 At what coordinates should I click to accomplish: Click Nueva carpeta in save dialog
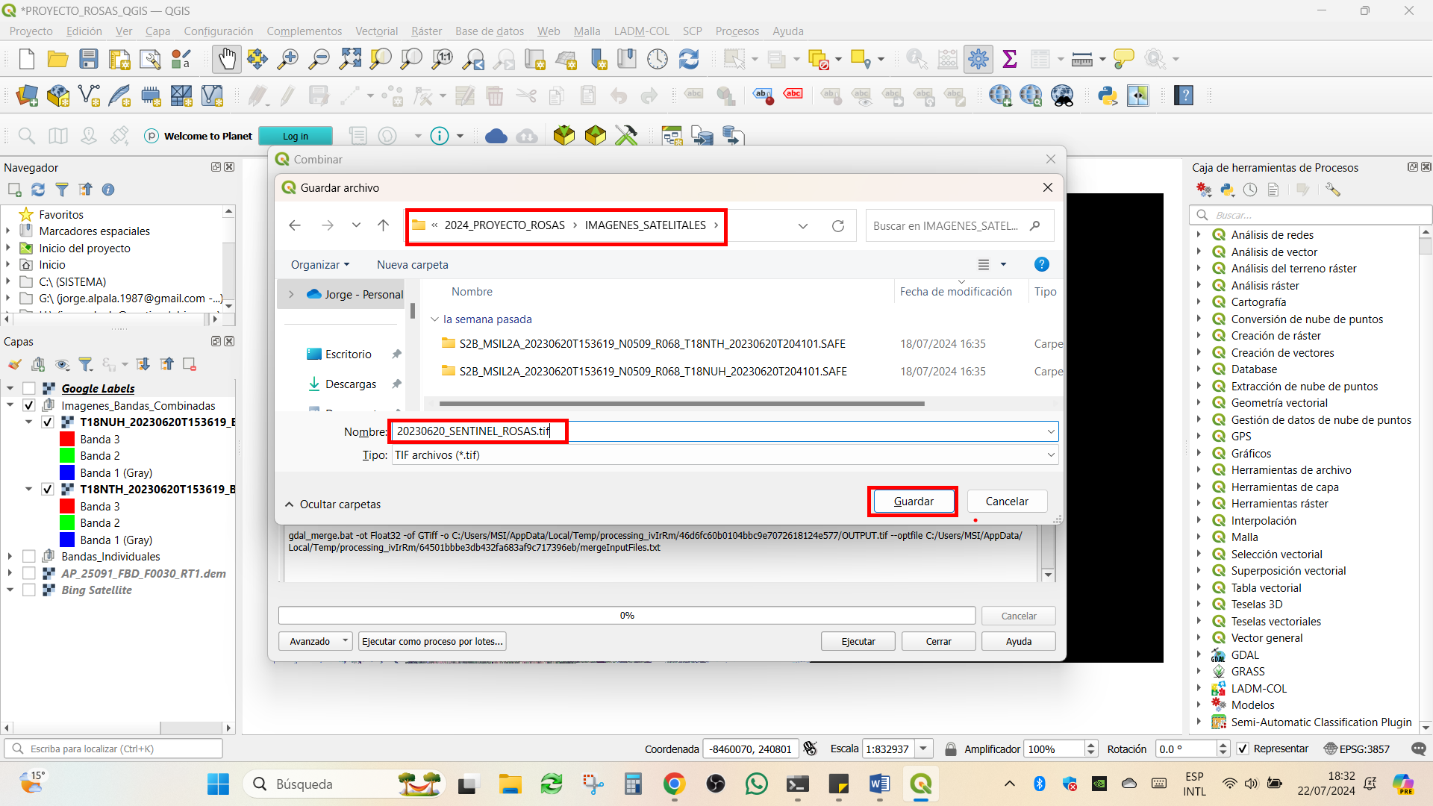point(412,265)
